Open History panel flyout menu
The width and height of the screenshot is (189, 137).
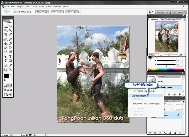point(183,77)
